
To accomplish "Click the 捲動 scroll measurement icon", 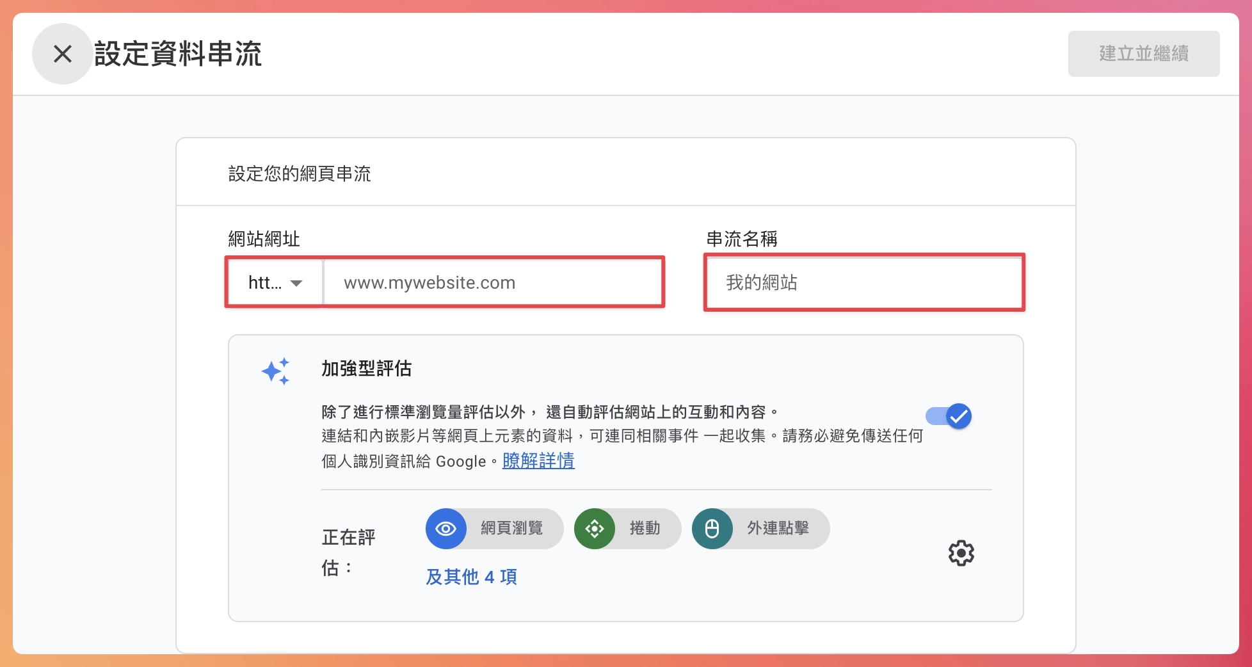I will point(595,529).
